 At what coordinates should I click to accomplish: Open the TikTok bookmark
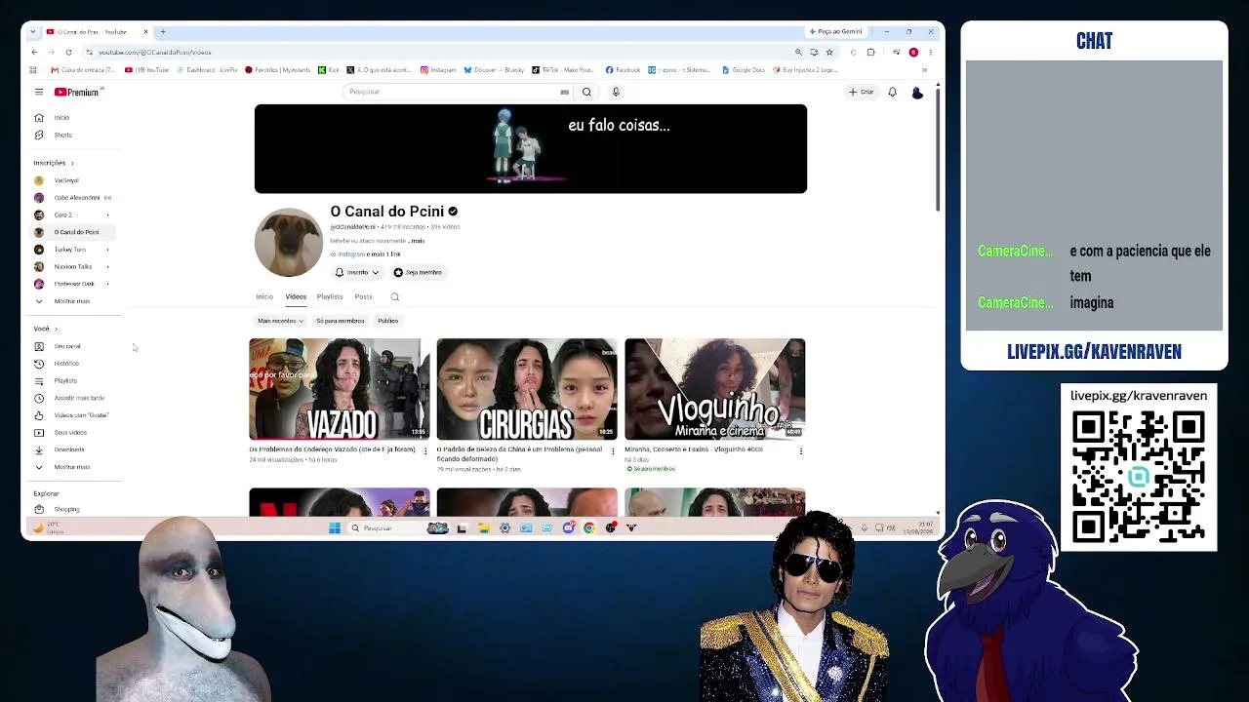(562, 70)
